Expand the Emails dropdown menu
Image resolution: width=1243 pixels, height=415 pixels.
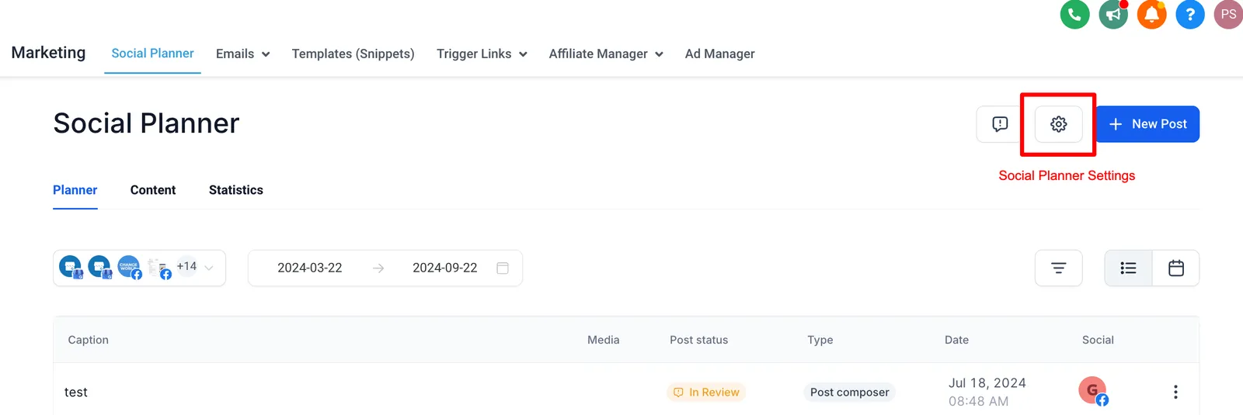point(242,54)
